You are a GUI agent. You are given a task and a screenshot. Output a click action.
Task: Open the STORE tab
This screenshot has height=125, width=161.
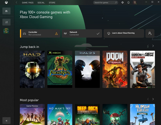tap(52, 3)
